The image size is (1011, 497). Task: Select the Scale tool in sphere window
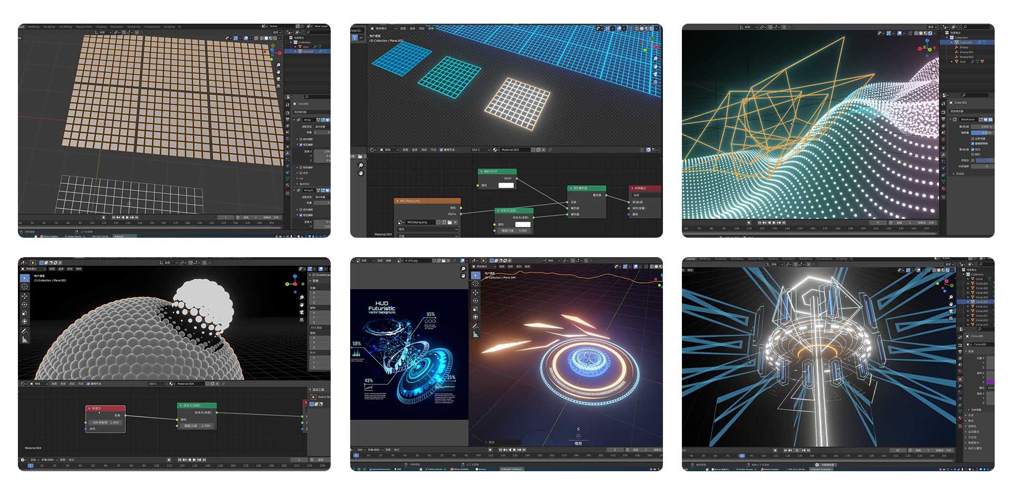point(25,313)
